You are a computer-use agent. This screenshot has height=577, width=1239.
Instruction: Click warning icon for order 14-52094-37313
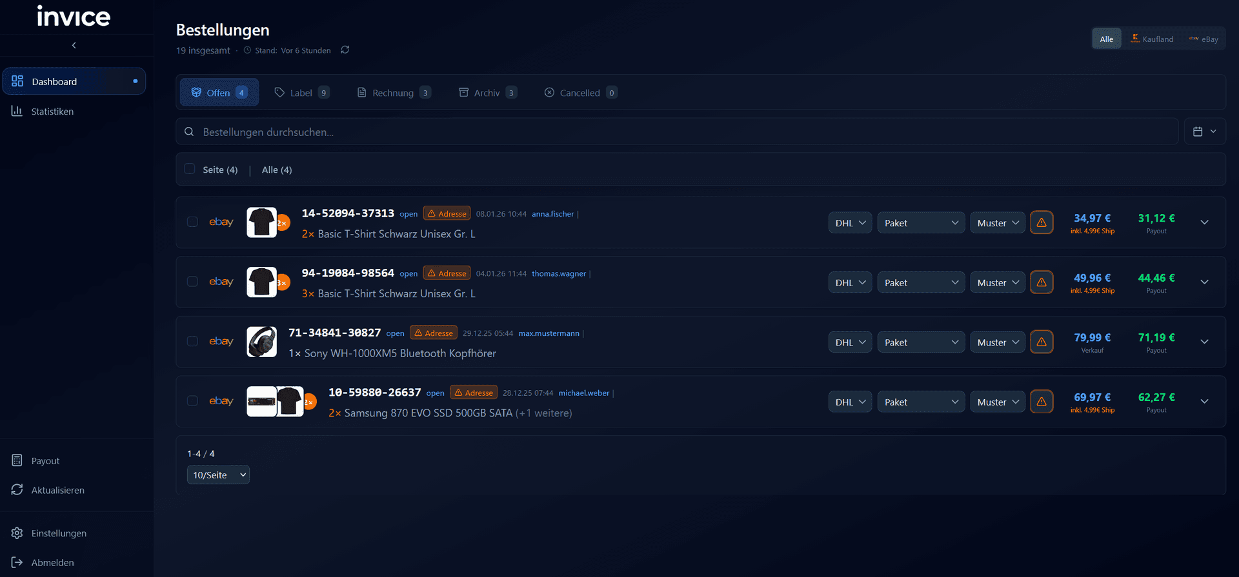pyautogui.click(x=1041, y=223)
